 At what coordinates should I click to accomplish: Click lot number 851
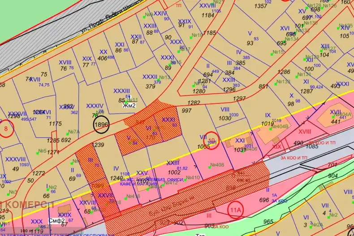263,86
